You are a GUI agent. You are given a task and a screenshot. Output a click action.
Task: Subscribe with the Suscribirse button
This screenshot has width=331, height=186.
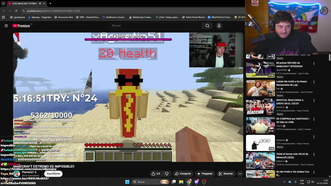point(53,174)
